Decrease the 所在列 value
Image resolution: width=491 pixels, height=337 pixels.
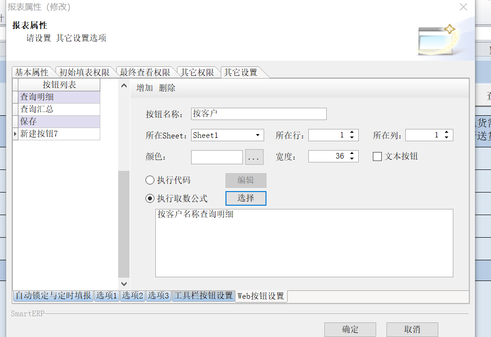(x=447, y=138)
